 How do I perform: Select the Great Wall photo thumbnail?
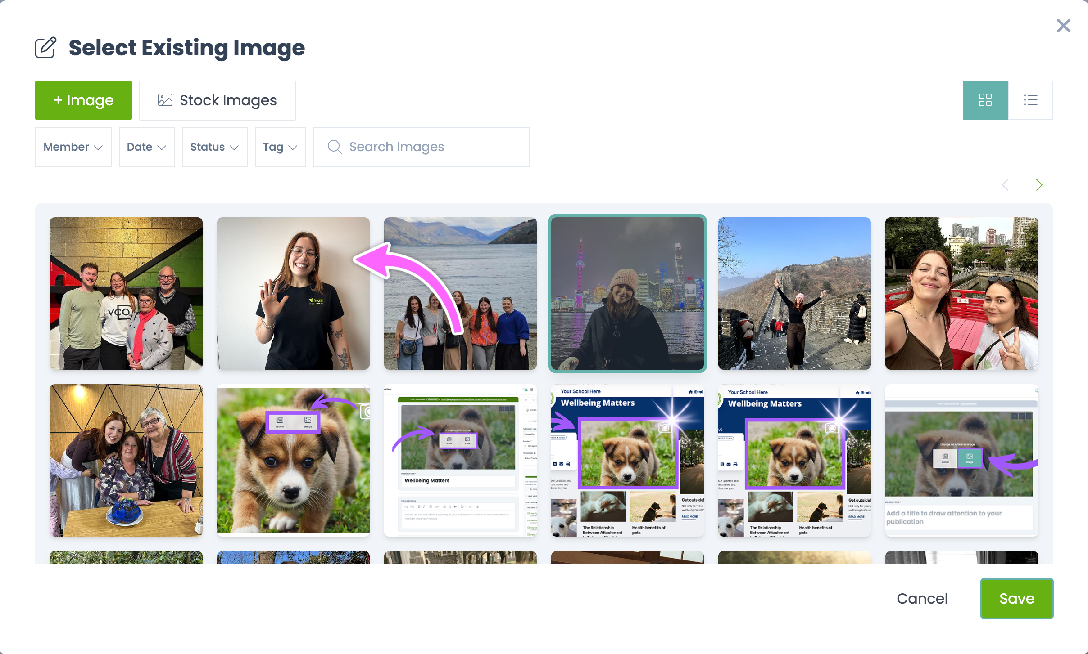point(794,293)
